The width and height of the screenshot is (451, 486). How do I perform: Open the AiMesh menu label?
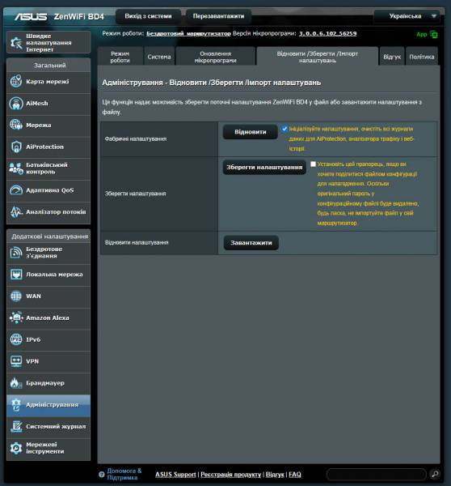pos(37,103)
